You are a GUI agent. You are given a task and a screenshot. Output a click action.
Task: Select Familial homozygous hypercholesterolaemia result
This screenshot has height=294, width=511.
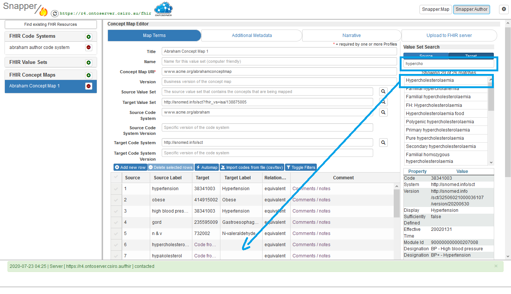[446, 158]
